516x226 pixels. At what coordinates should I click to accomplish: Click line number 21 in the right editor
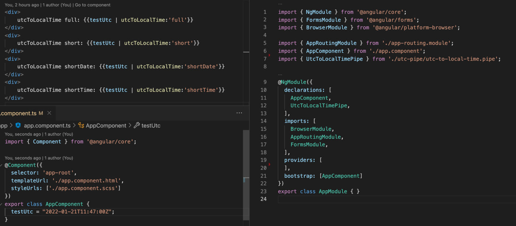pyautogui.click(x=264, y=176)
